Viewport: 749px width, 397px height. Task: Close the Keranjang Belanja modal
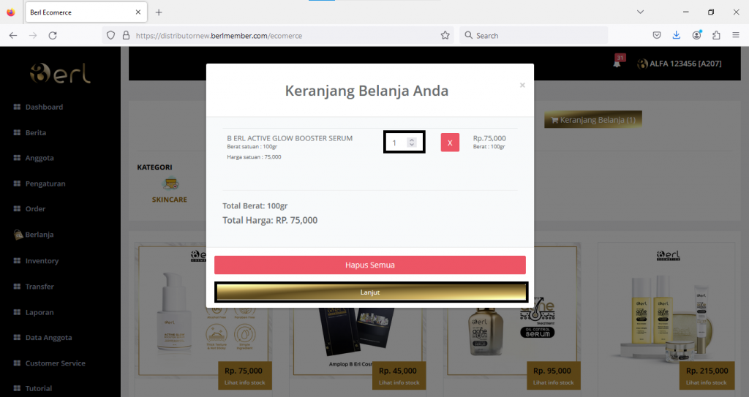[522, 85]
